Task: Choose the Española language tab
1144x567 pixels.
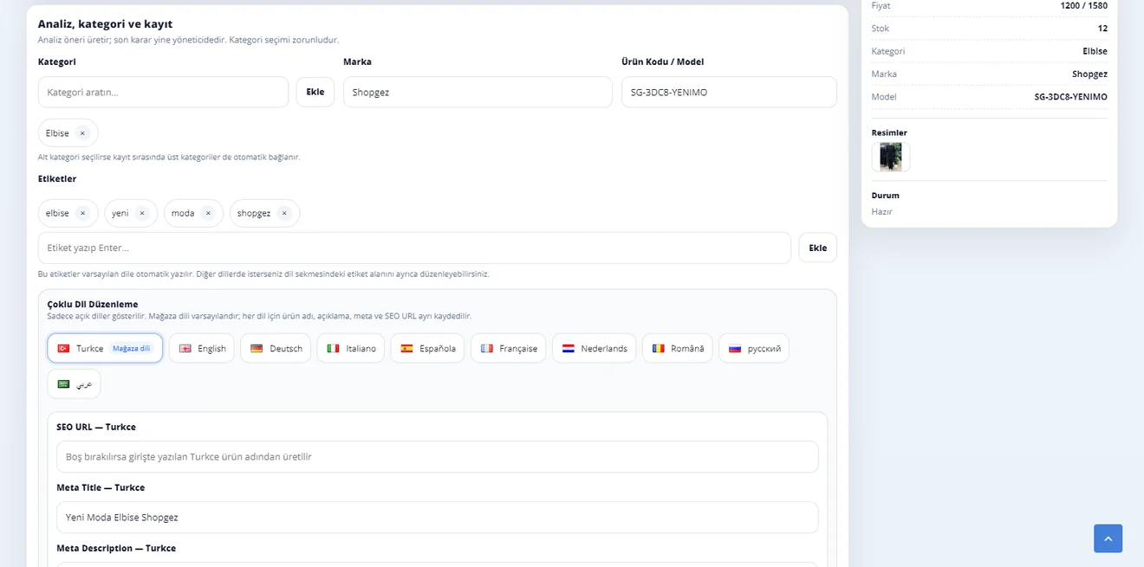Action: point(427,348)
